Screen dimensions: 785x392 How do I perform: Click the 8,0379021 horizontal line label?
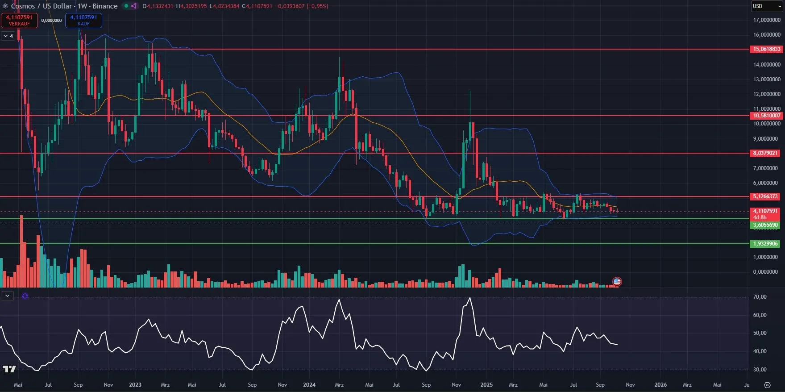pyautogui.click(x=765, y=153)
